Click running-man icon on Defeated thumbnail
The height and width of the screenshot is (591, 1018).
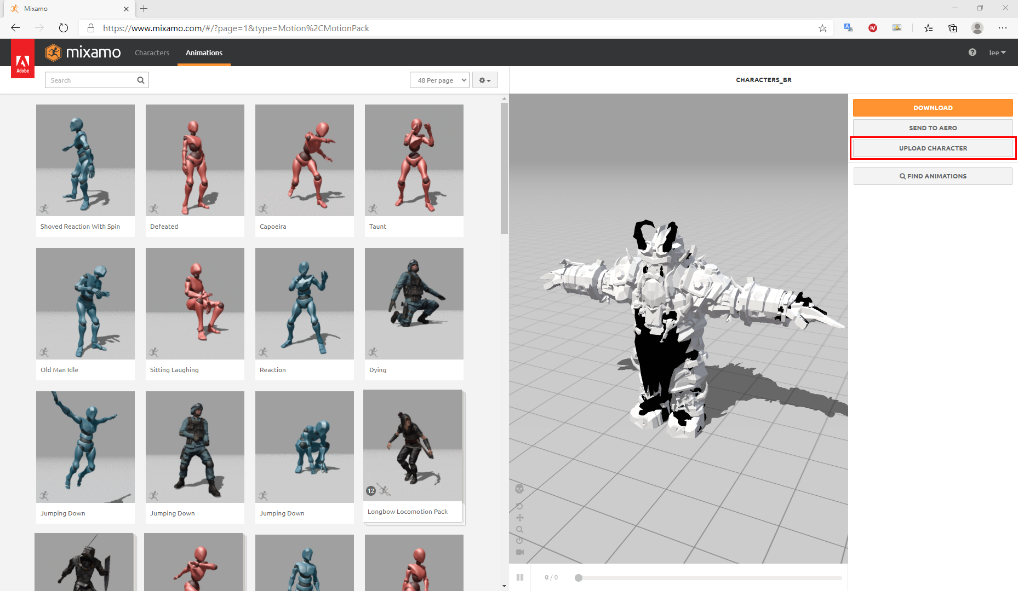[x=154, y=208]
